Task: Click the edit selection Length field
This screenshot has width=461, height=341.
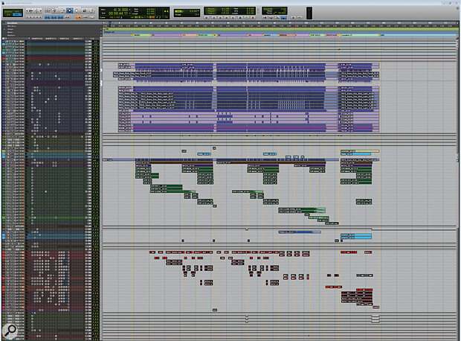Action: 150,13
